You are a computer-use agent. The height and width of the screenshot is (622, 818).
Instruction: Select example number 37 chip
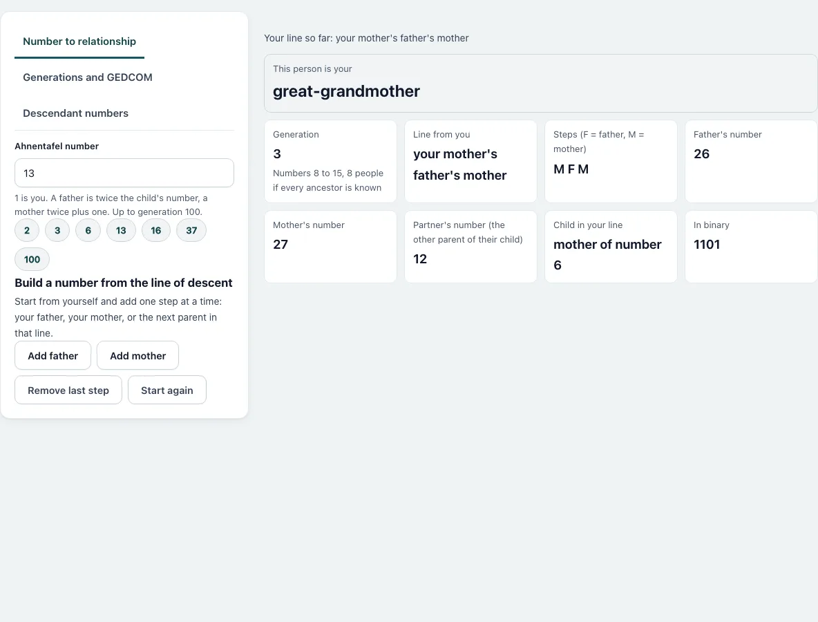coord(191,230)
